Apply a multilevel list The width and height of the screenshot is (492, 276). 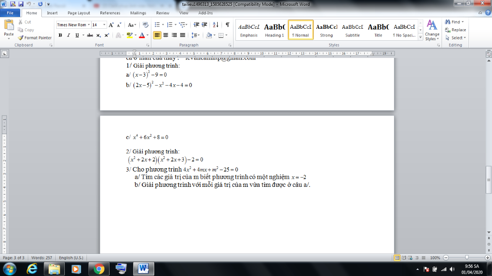[182, 25]
